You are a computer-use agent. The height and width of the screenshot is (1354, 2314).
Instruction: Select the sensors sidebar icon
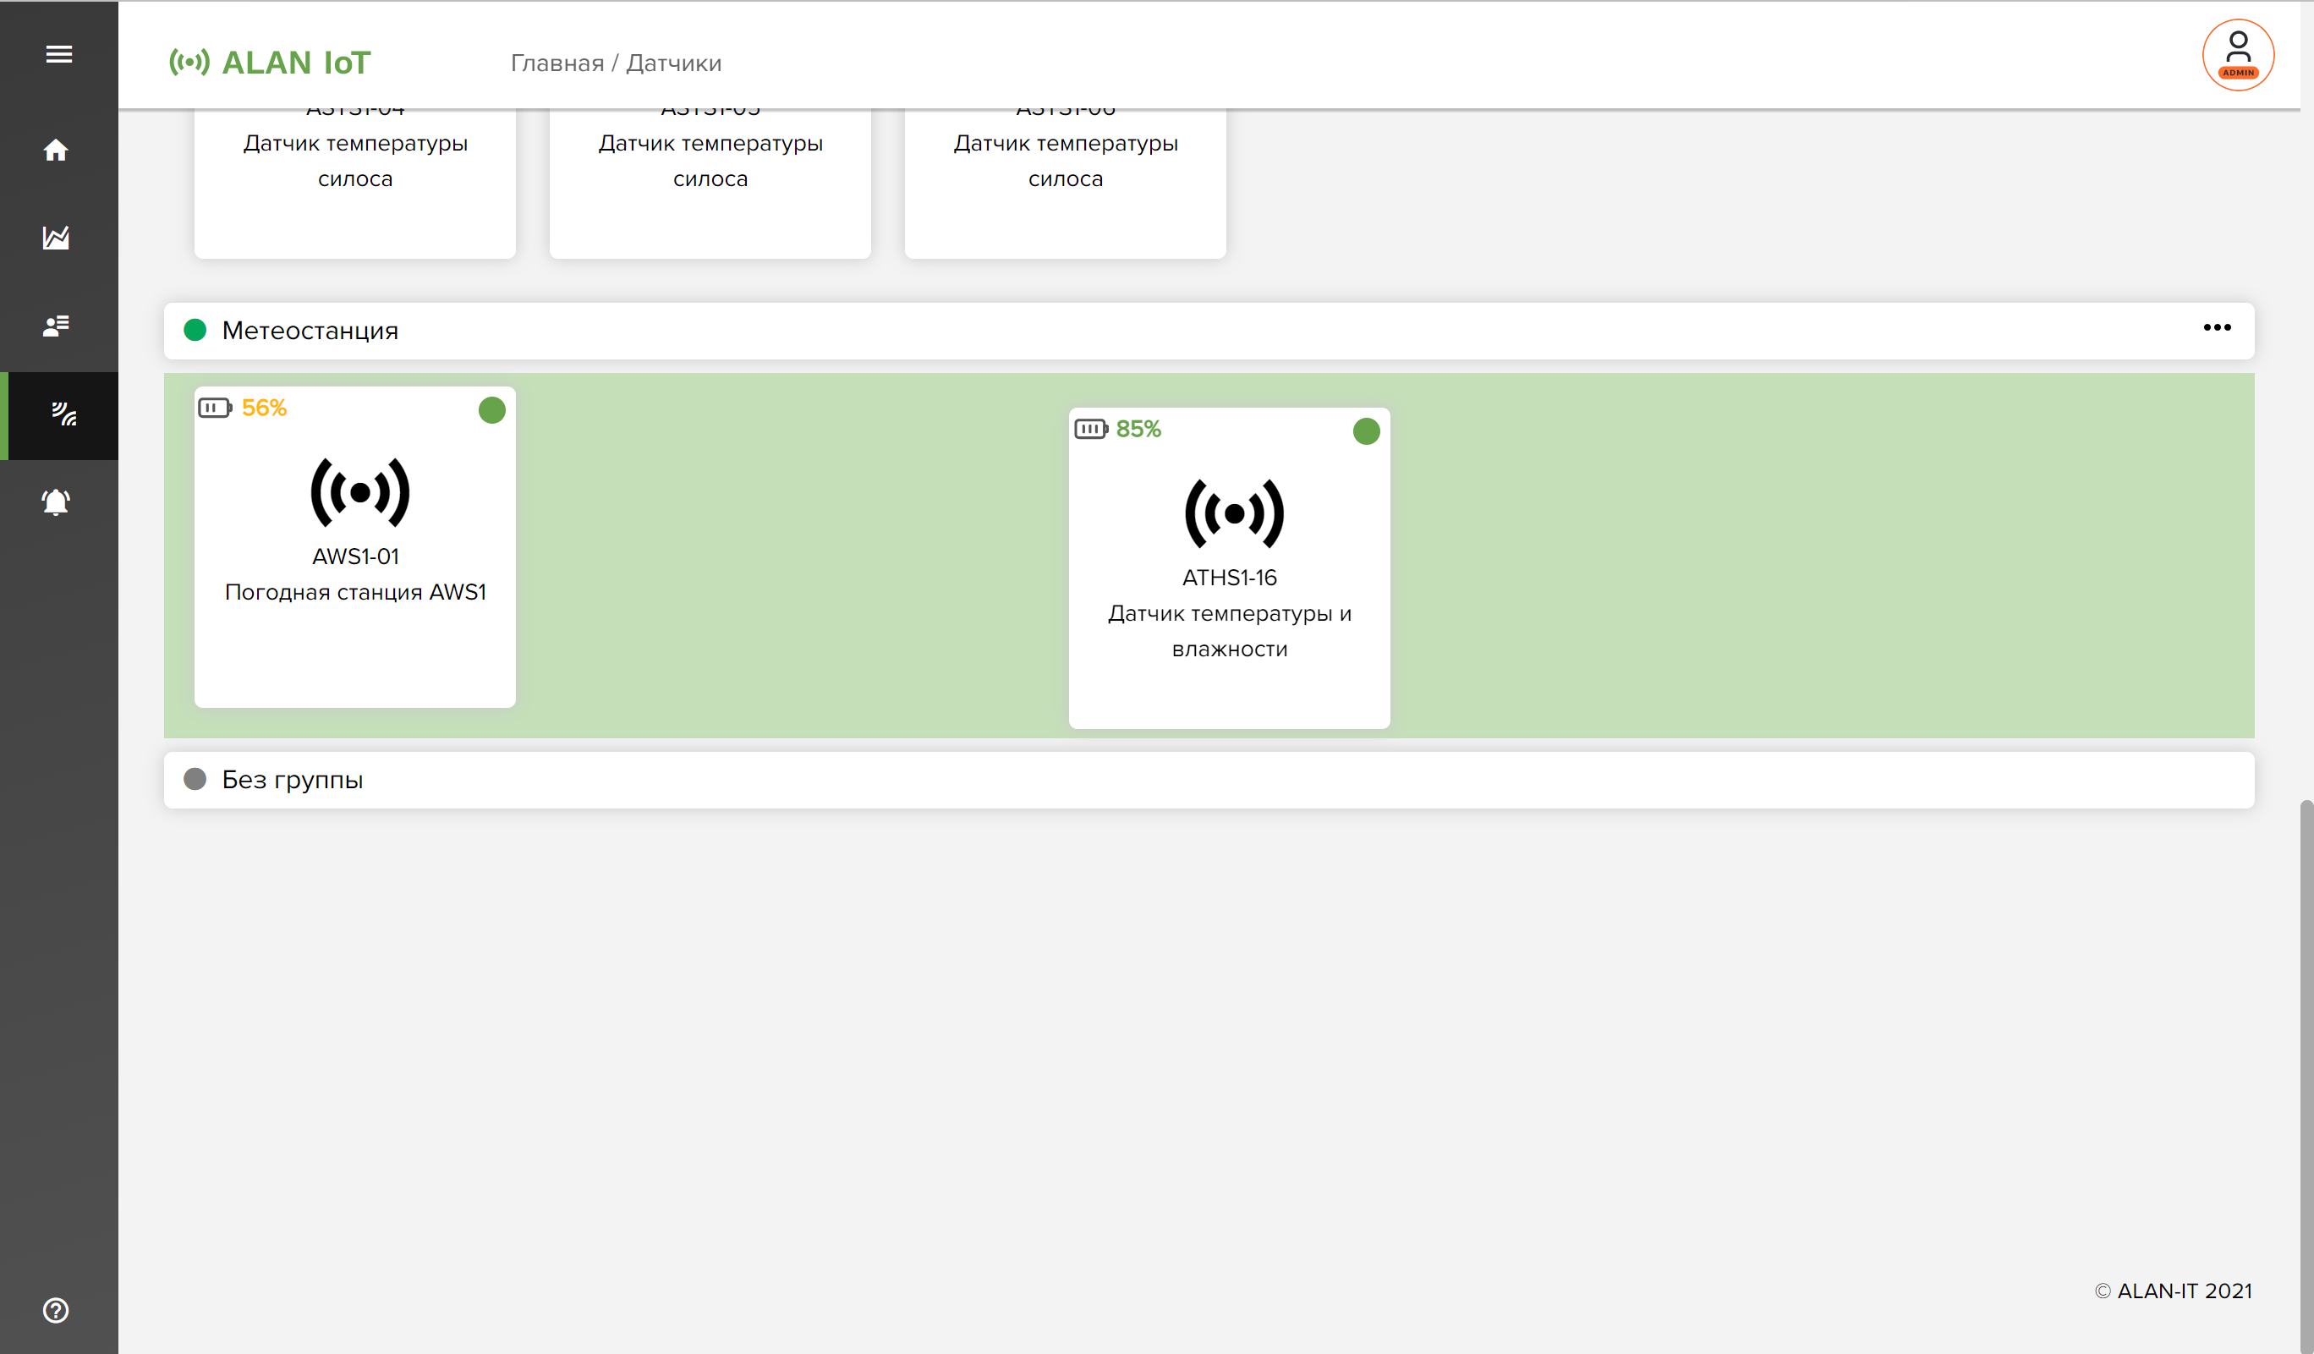click(x=63, y=414)
